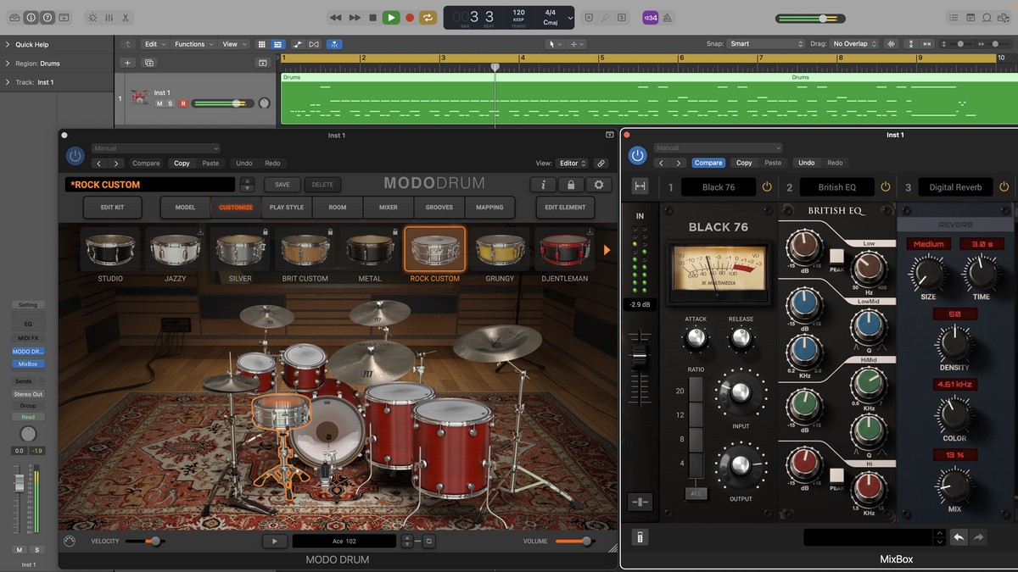This screenshot has width=1018, height=572.
Task: Open the MODO DRUM info button
Action: coord(543,185)
